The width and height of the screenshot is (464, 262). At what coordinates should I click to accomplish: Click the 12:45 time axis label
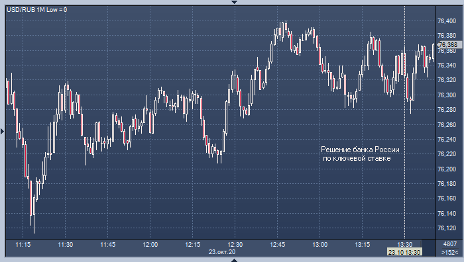pyautogui.click(x=278, y=245)
